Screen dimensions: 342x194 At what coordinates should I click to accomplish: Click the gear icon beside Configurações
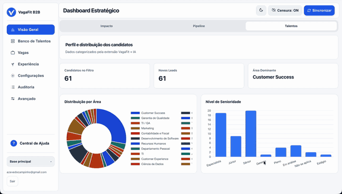[13, 76]
